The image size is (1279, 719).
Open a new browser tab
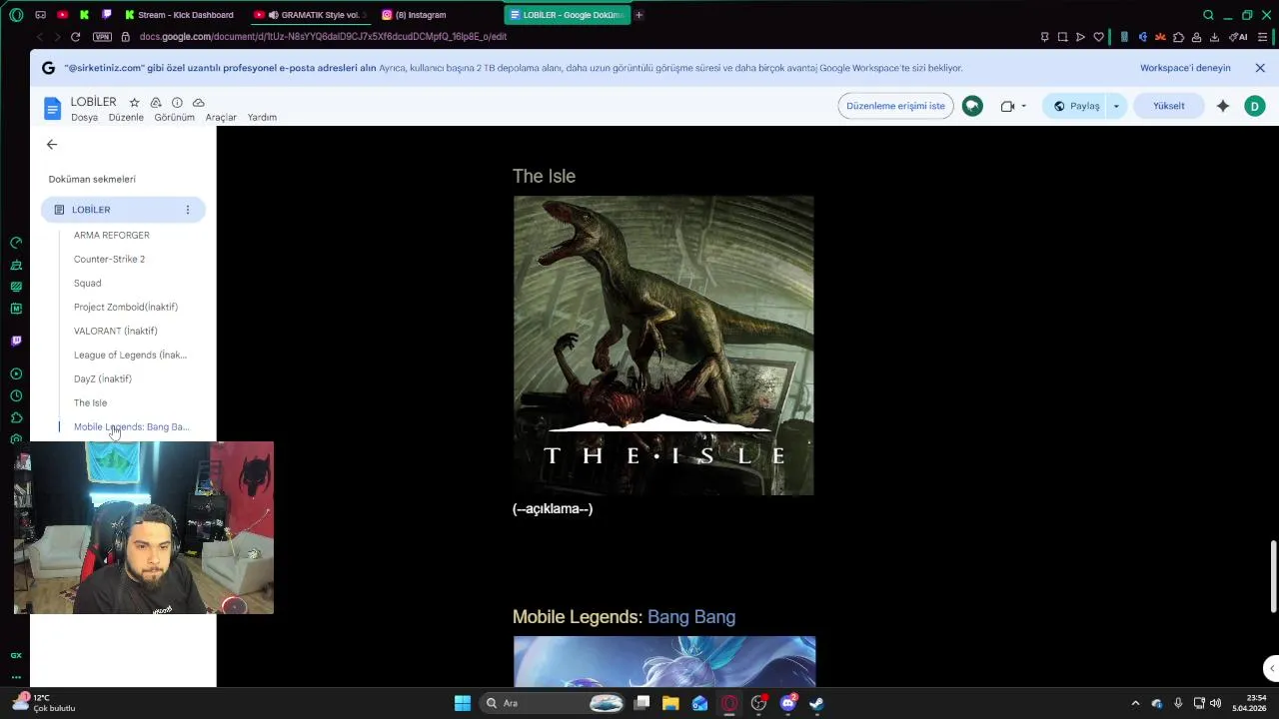pos(639,15)
